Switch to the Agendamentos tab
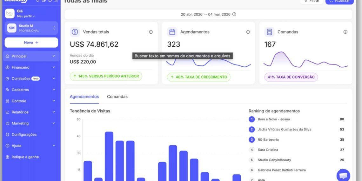Screen dimensions: 362x181 click(x=84, y=97)
